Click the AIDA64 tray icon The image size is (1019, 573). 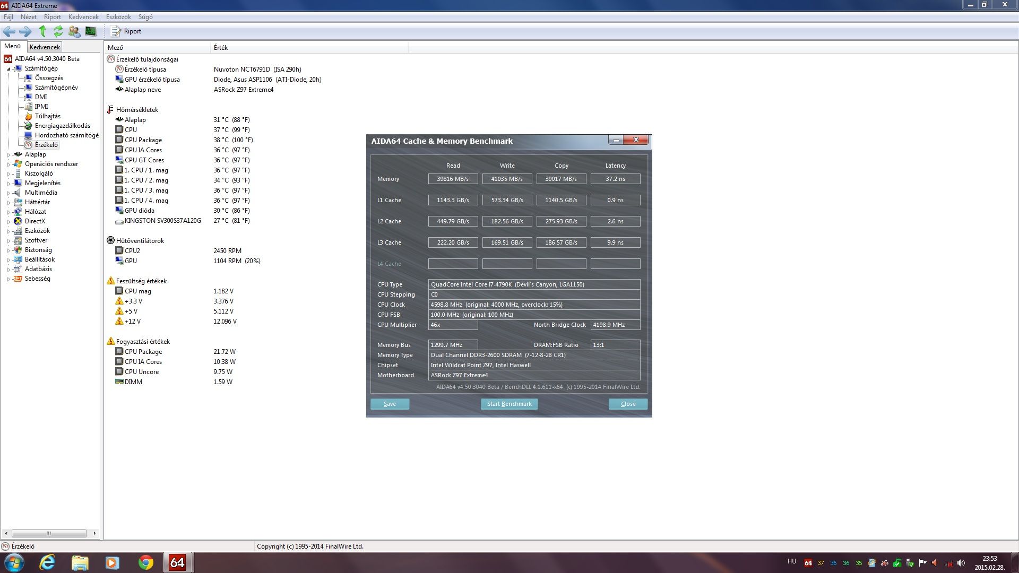pos(808,563)
